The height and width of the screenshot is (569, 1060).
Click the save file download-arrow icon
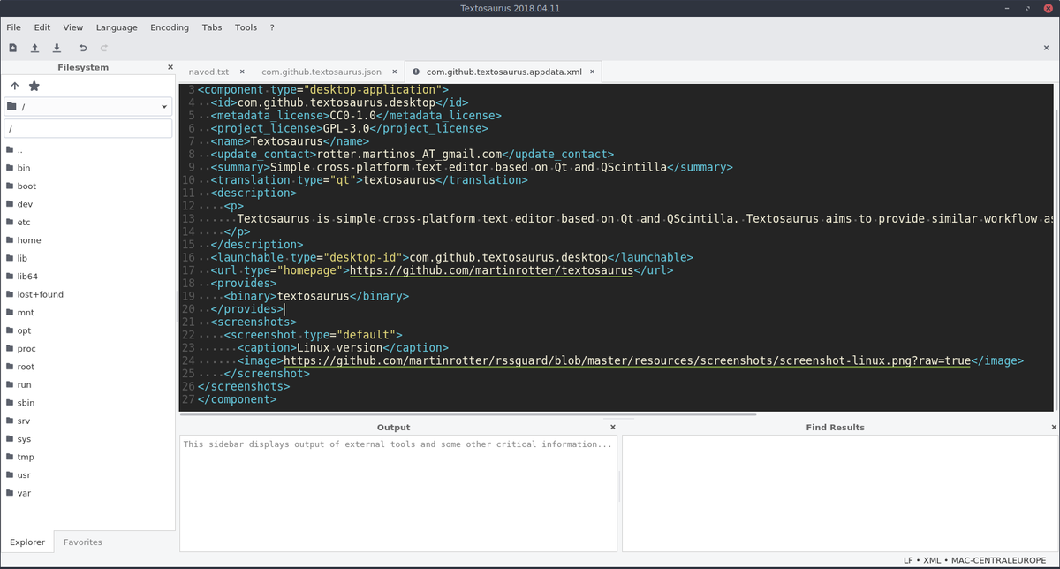57,49
